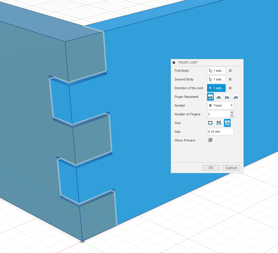Viewport: 278px width, 253px height.
Task: Increment Number of Fingers with up arrow
Action: 232,112
